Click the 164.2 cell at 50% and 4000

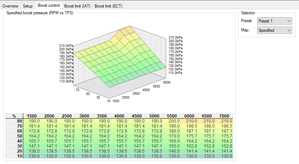click(119, 136)
